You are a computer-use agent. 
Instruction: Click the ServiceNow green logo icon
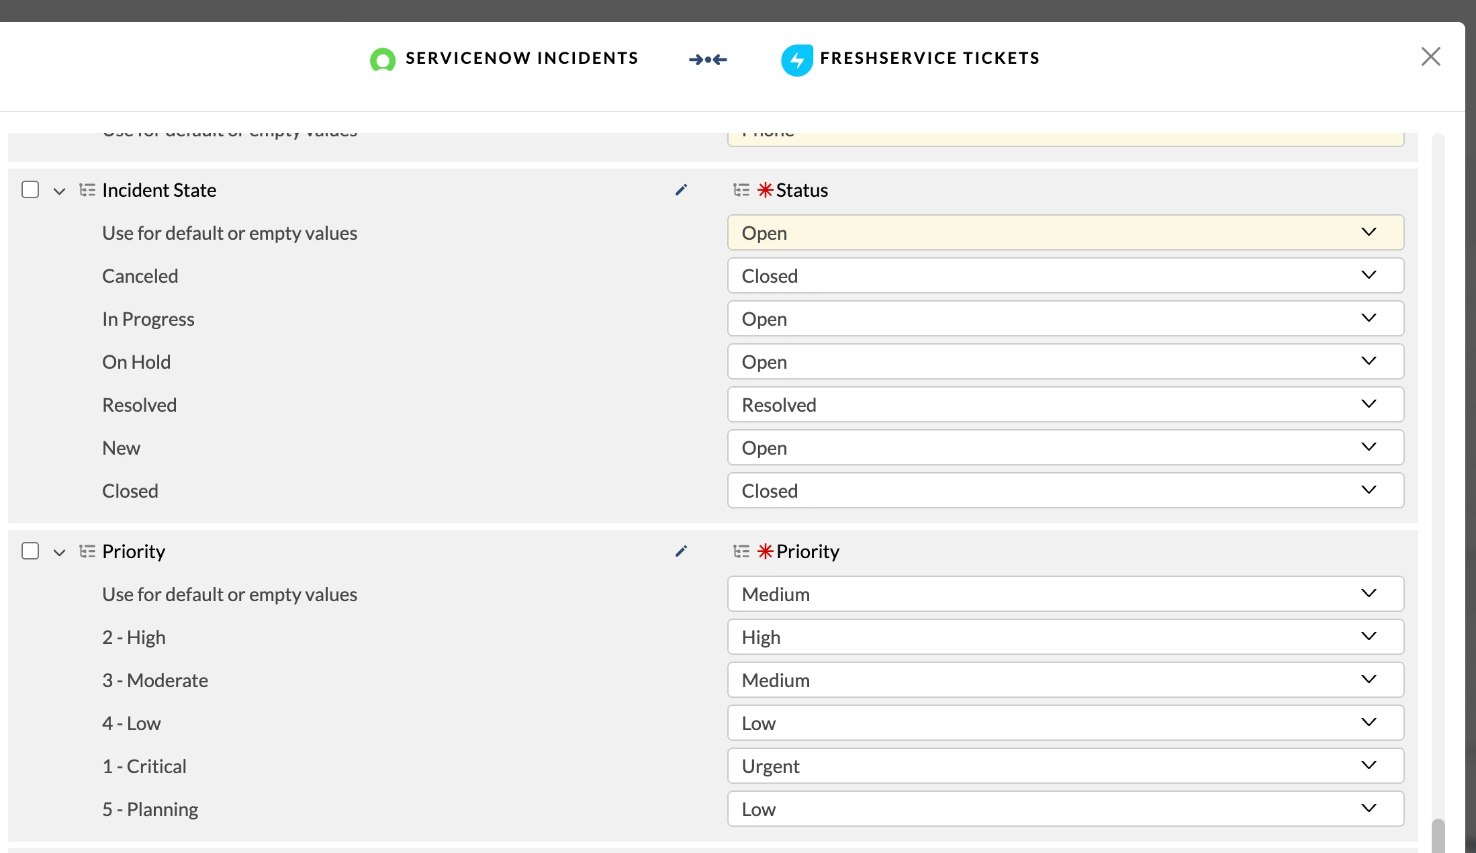click(383, 59)
